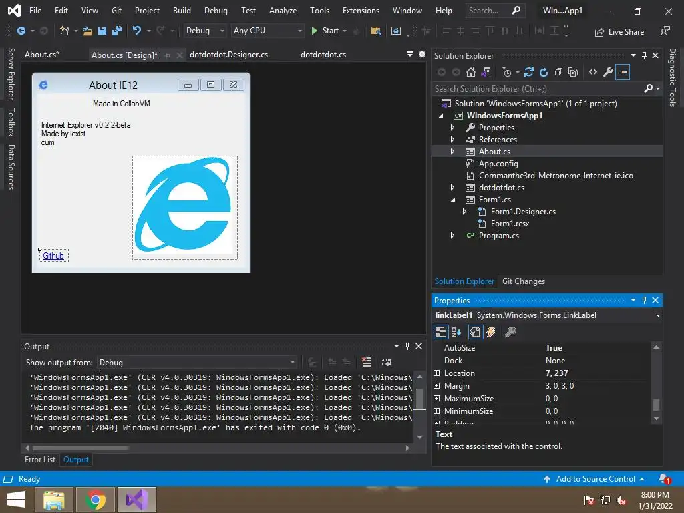This screenshot has width=684, height=513.
Task: Click the Property Pages key icon
Action: tap(510, 332)
